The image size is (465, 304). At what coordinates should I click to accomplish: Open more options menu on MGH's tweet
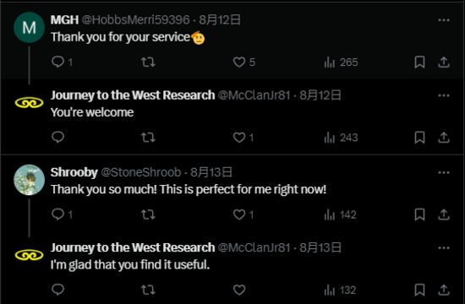tap(444, 20)
